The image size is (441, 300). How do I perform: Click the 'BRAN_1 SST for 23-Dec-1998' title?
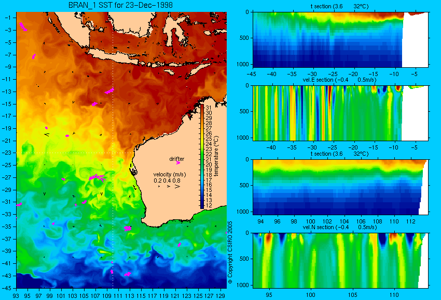click(x=120, y=5)
